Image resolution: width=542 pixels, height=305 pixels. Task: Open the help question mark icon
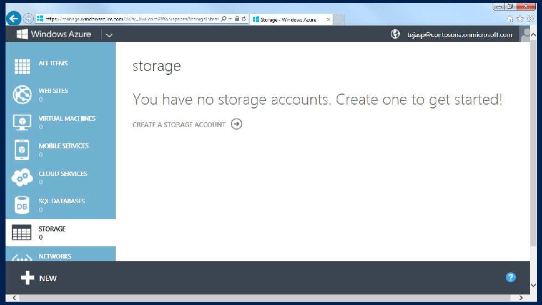[x=510, y=277]
